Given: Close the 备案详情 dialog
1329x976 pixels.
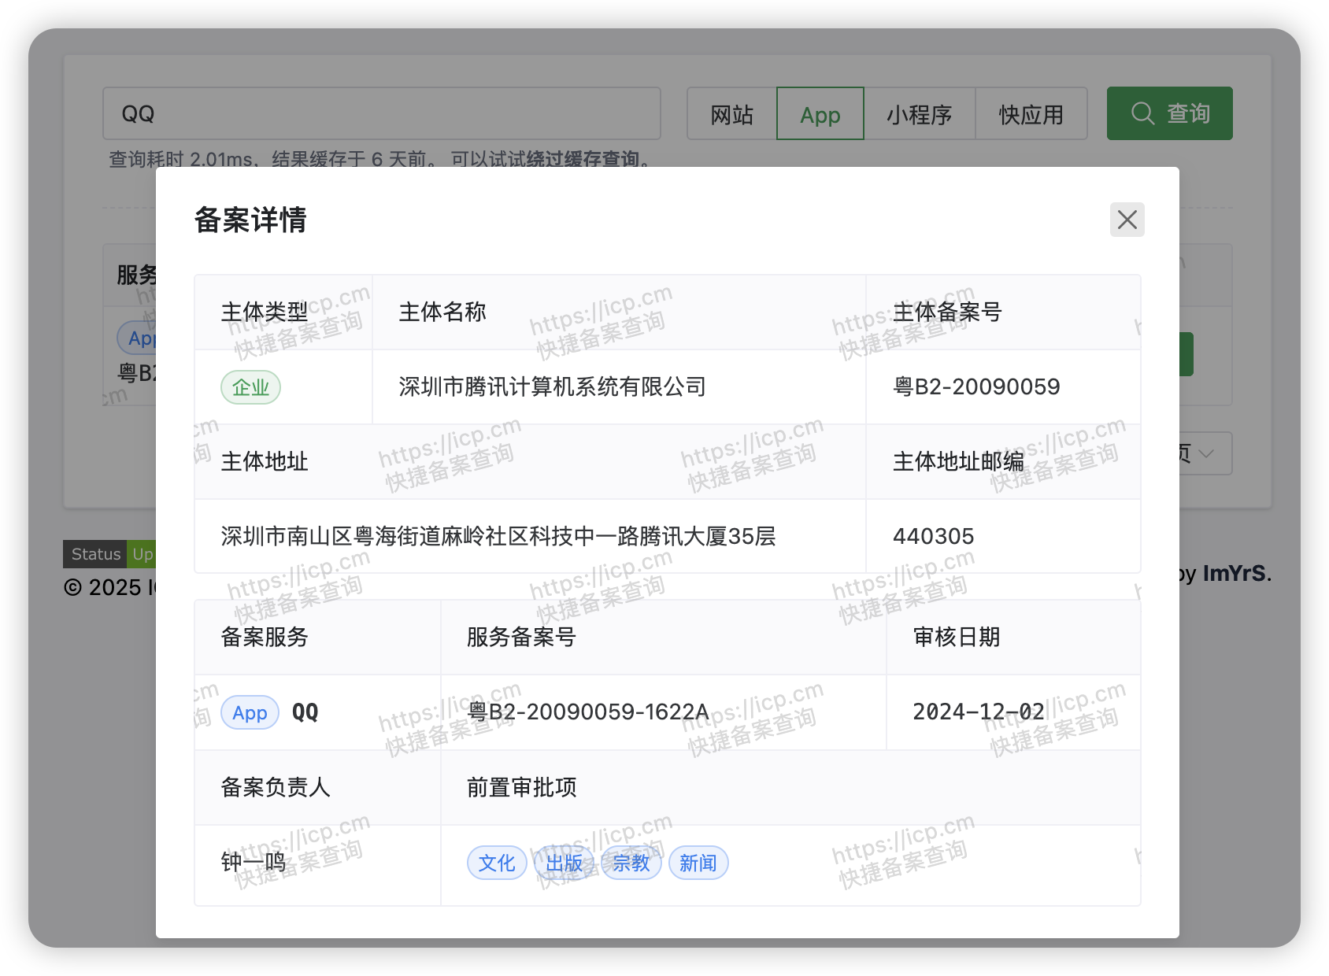Looking at the screenshot, I should pyautogui.click(x=1127, y=220).
